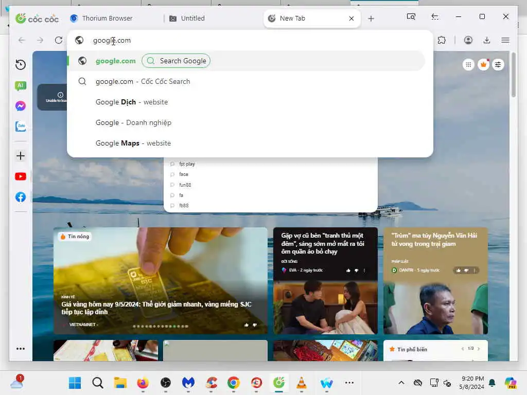Close the New Tab tab
This screenshot has width=527, height=395.
tap(352, 19)
